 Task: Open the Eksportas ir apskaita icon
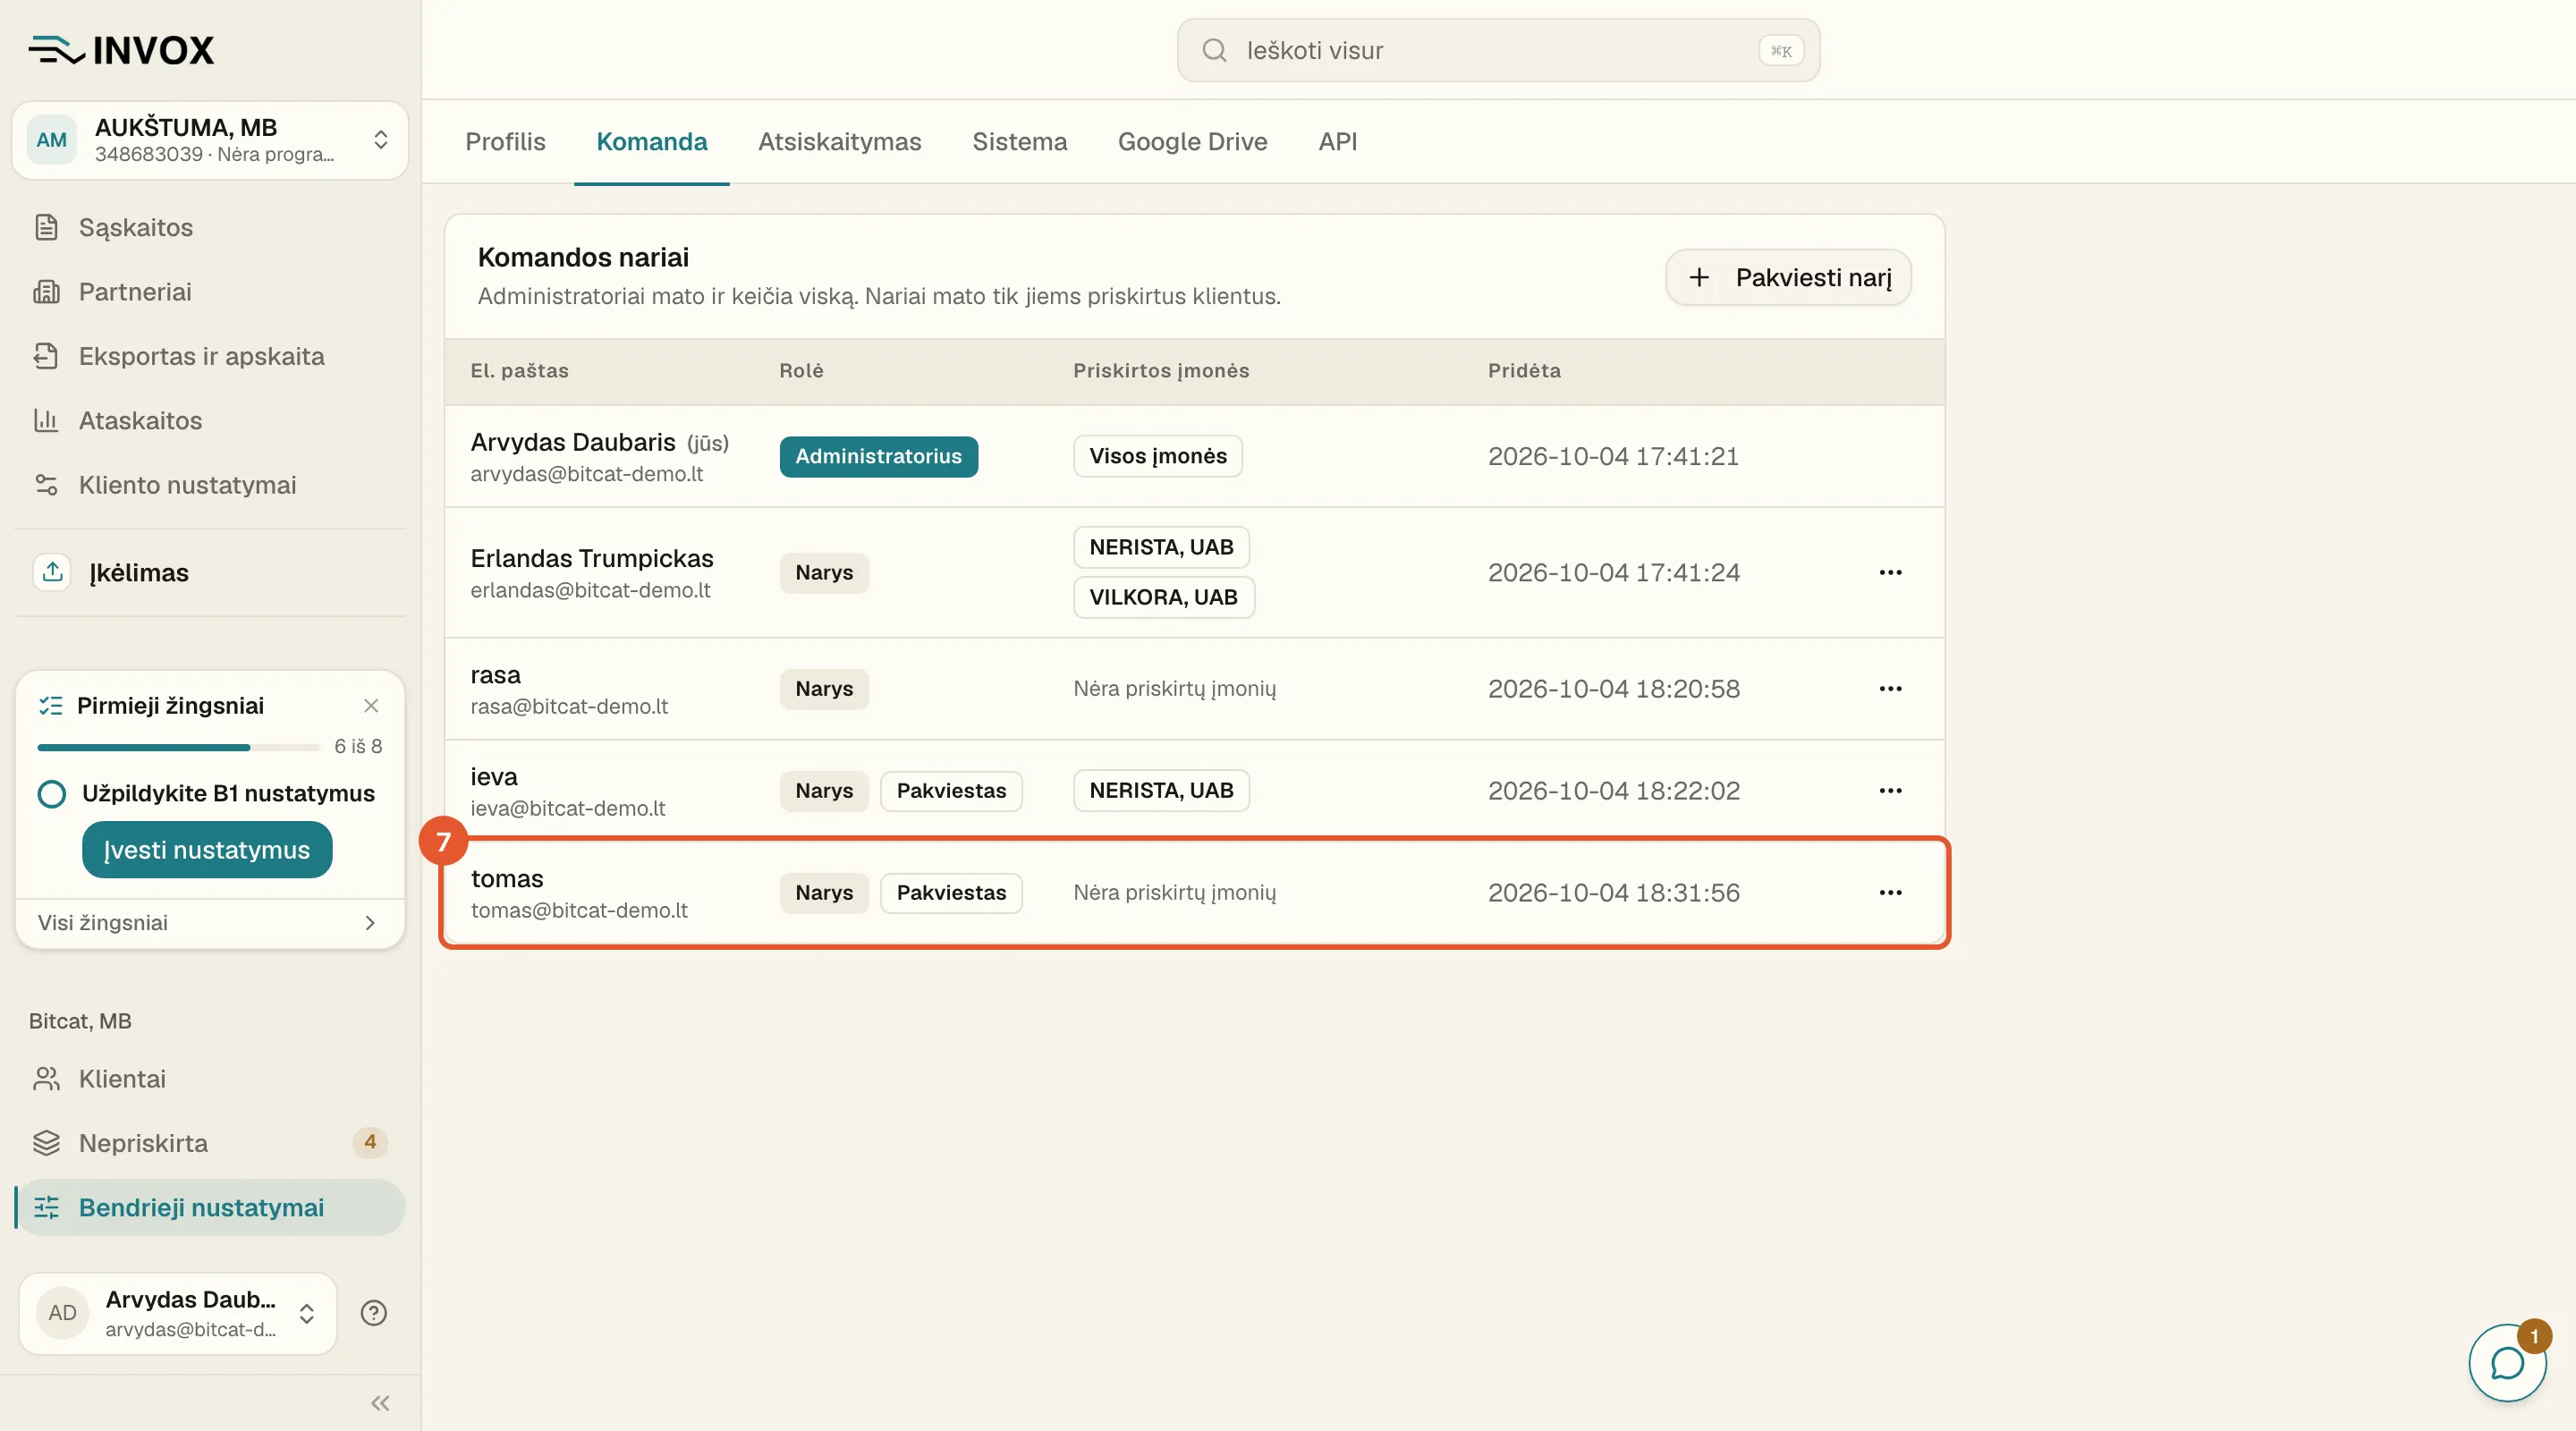point(46,356)
